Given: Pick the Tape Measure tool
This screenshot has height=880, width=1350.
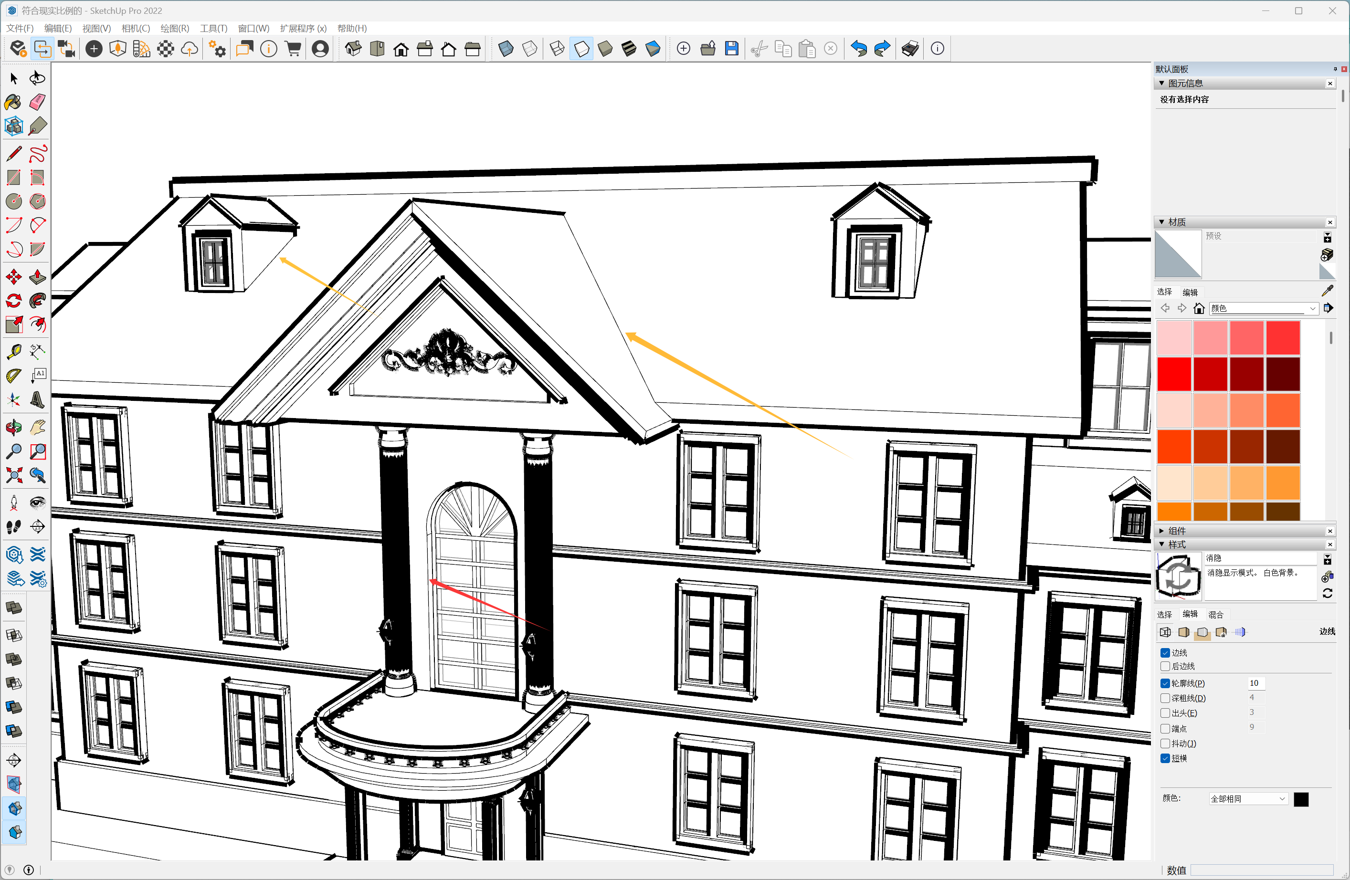Looking at the screenshot, I should pyautogui.click(x=14, y=352).
